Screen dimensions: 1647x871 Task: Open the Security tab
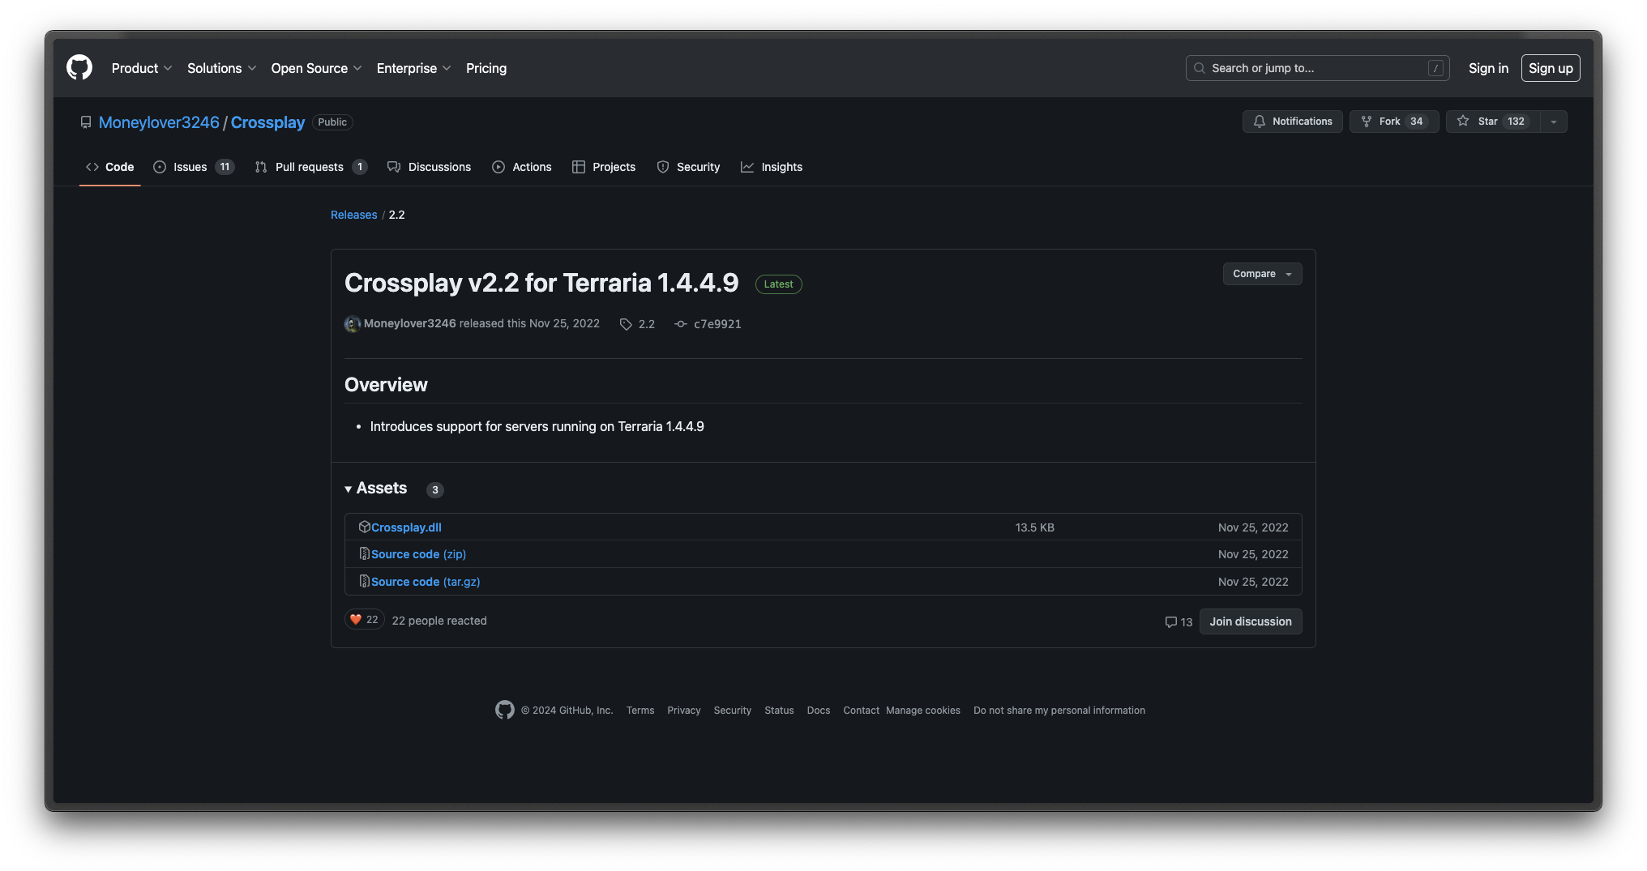[x=688, y=167]
